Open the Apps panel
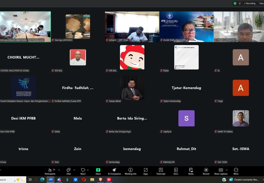This screenshot has width=264, height=183. click(145, 171)
